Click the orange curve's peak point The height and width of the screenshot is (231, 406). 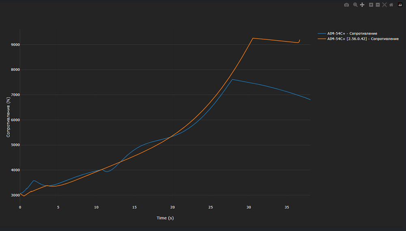coord(253,38)
